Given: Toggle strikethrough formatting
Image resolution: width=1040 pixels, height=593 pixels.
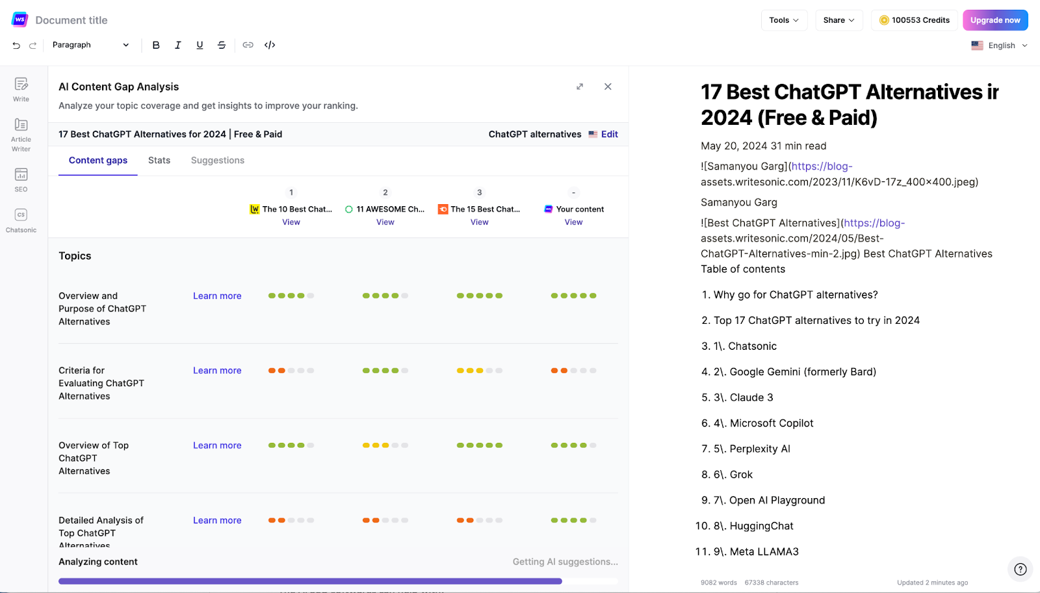Looking at the screenshot, I should [x=222, y=45].
